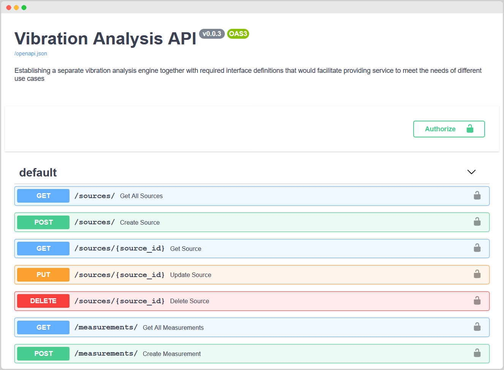Click the 'Create Source' summary text
The height and width of the screenshot is (370, 504).
(140, 222)
